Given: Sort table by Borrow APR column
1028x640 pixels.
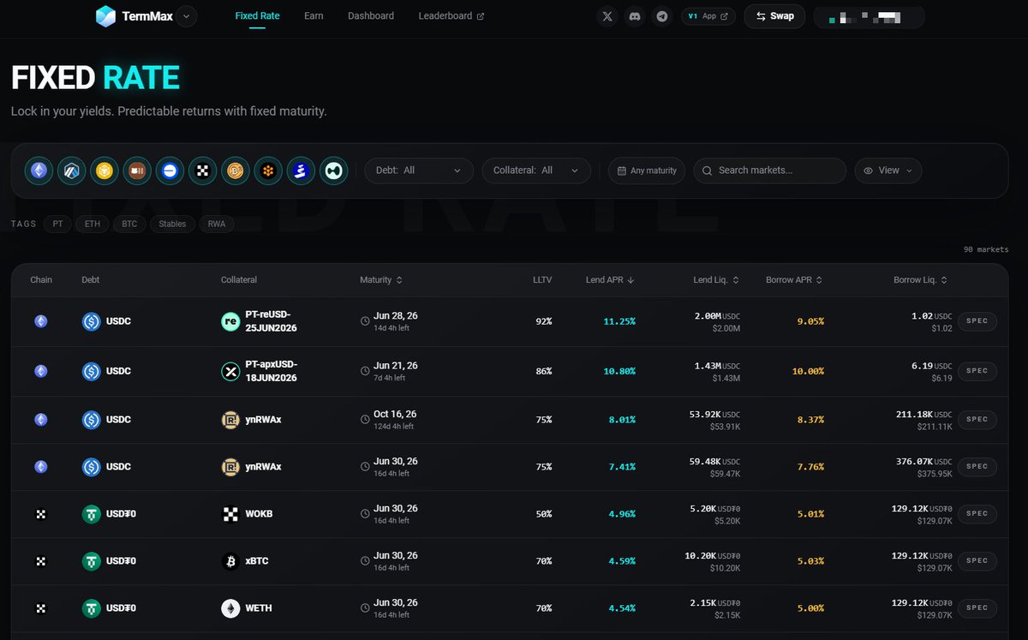Looking at the screenshot, I should pyautogui.click(x=794, y=280).
